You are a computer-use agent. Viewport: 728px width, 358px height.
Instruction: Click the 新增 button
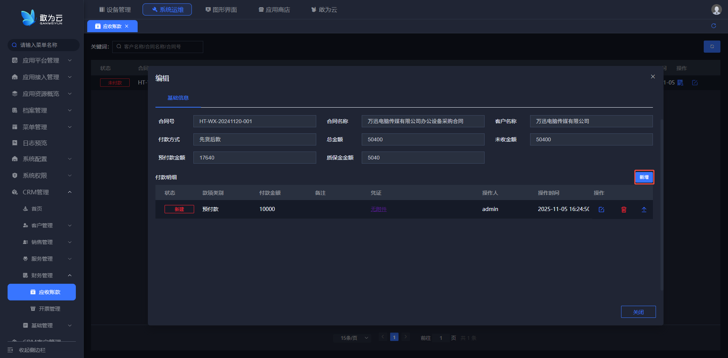(x=644, y=177)
